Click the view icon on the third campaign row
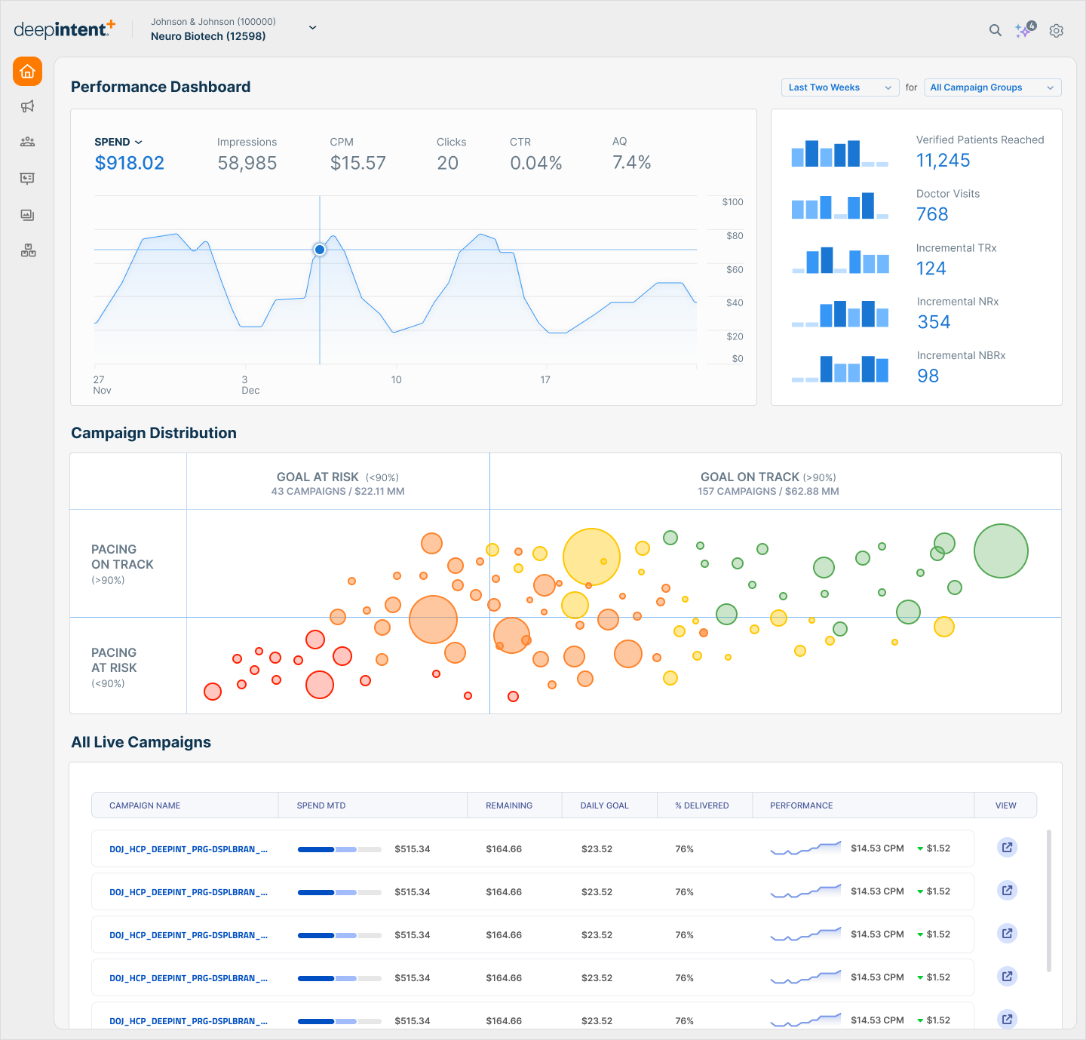Image resolution: width=1086 pixels, height=1040 pixels. 1007,934
